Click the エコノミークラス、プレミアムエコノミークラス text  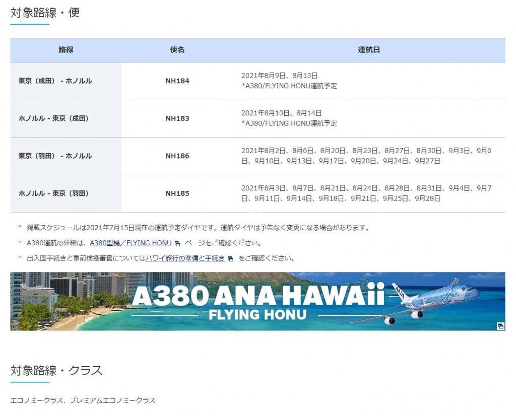pos(83,400)
